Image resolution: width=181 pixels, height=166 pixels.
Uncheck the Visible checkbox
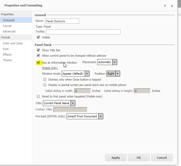pos(38,37)
